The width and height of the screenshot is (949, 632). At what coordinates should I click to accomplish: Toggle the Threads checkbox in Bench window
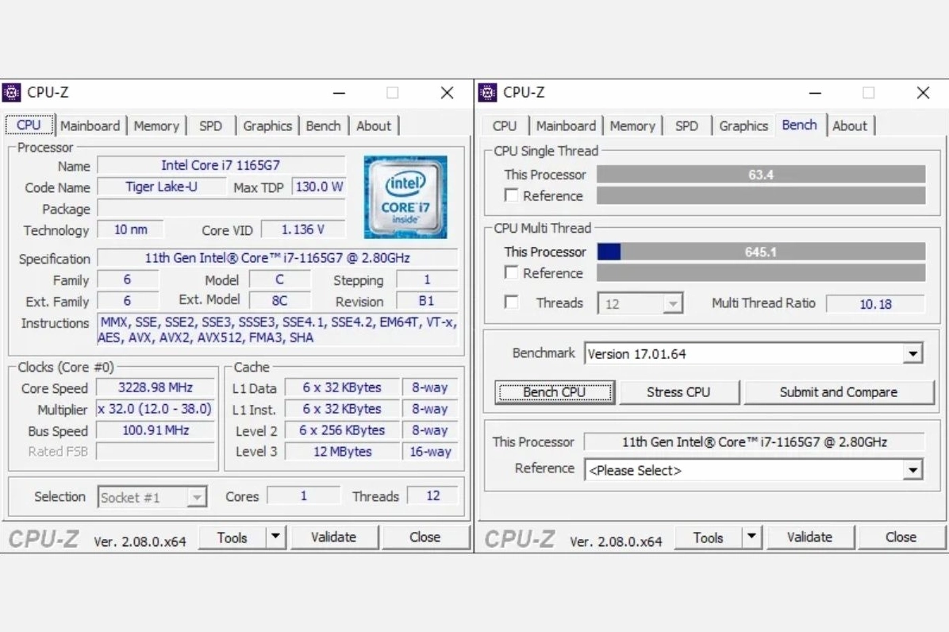(512, 302)
